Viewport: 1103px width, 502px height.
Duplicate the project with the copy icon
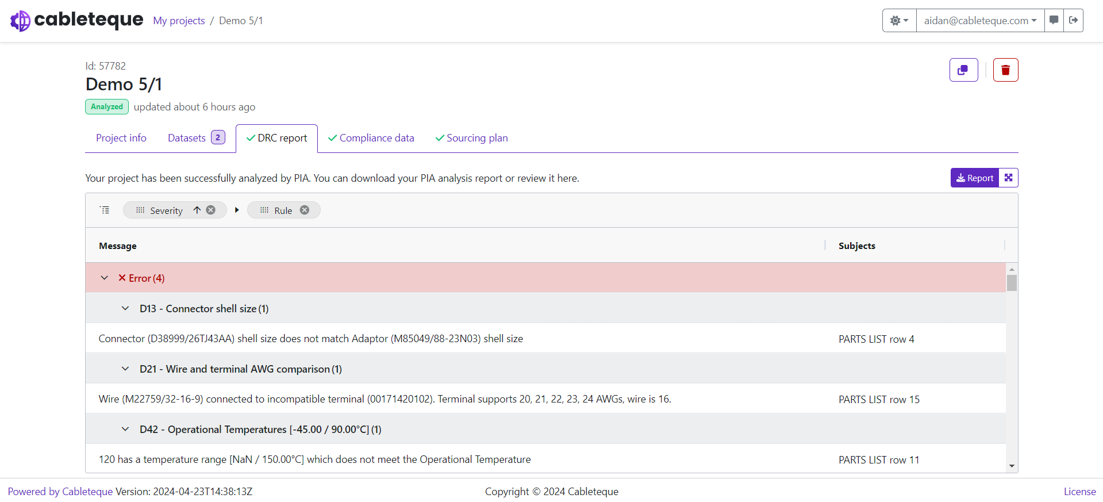963,70
